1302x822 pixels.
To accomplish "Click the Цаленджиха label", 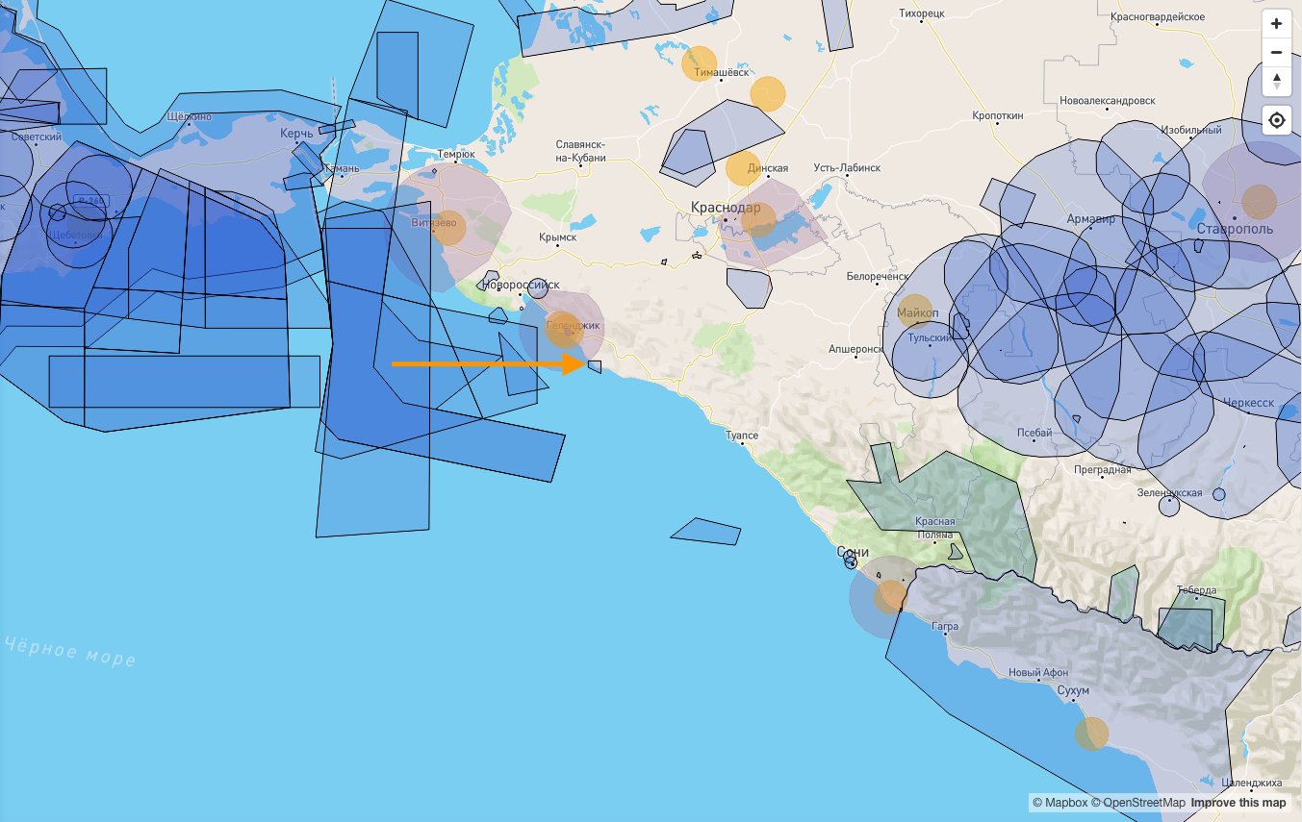I will pos(1251,783).
